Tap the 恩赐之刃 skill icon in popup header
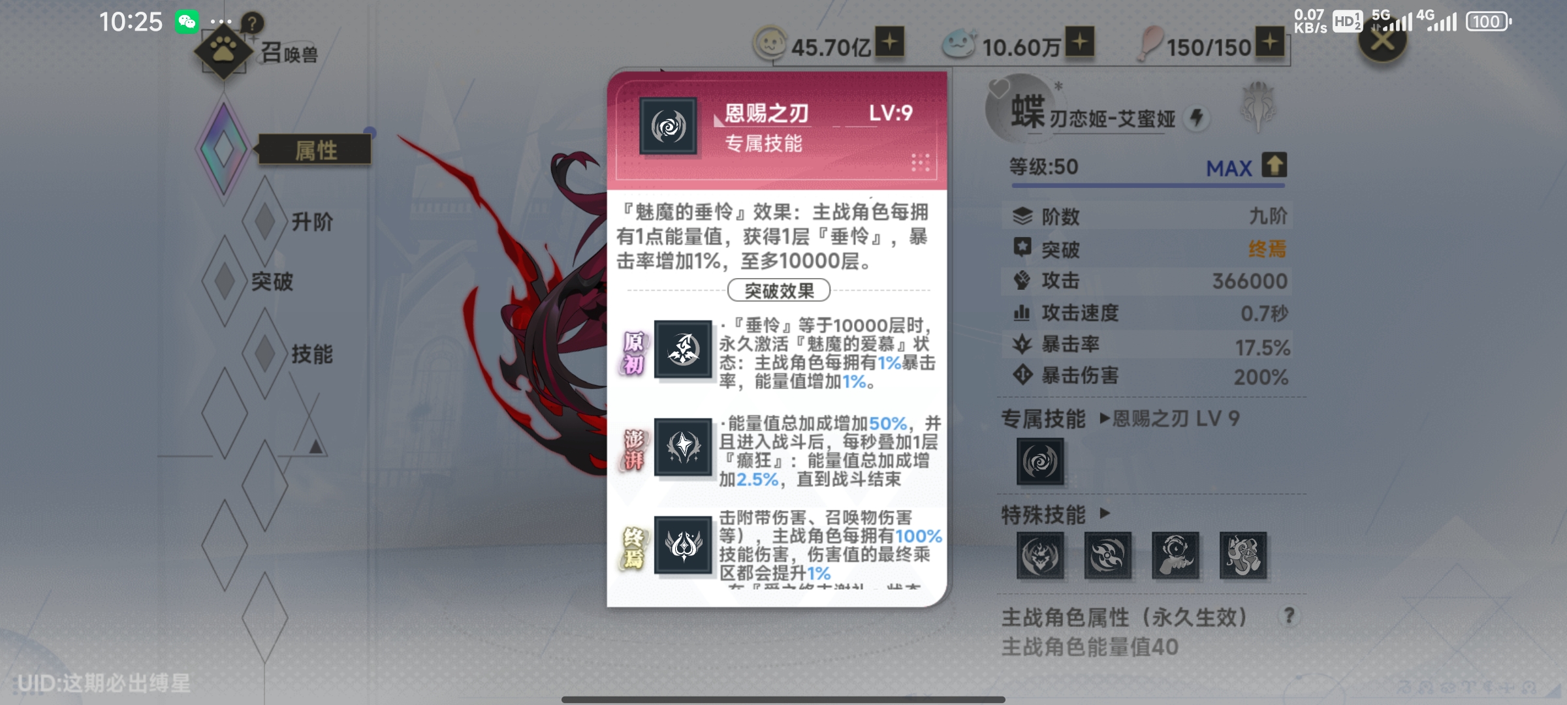The height and width of the screenshot is (705, 1567). [668, 126]
